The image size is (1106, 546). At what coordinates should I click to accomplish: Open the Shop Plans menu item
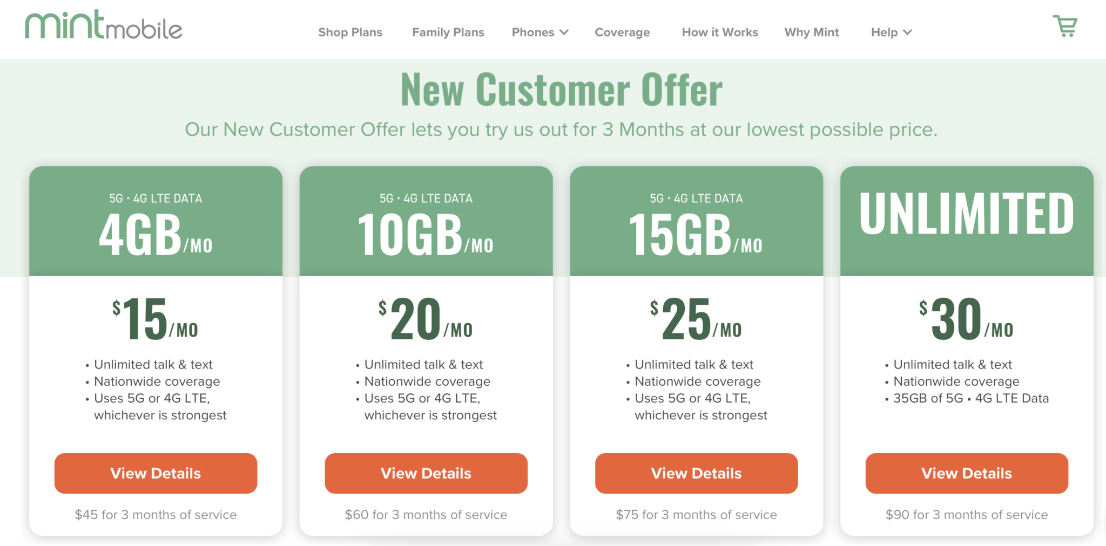tap(350, 32)
